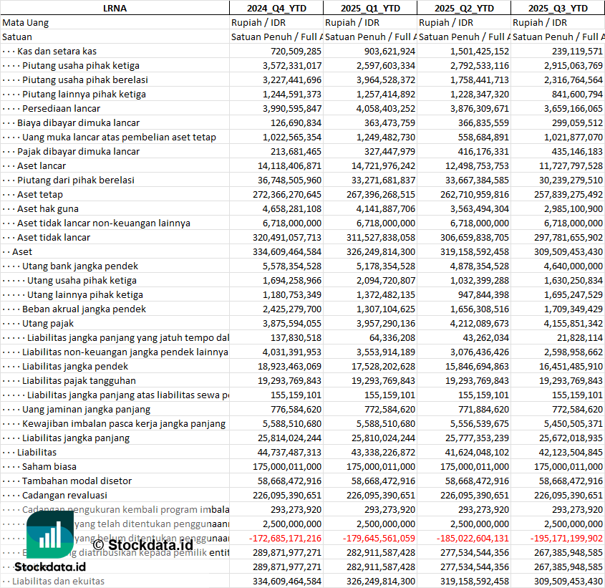Select Piutang usaha pihak ketiga label
Viewport: 605px width, 588px height.
click(x=81, y=65)
